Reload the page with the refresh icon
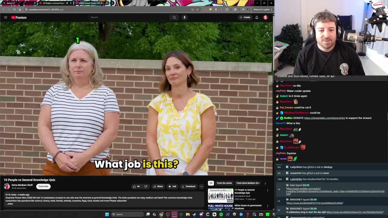388x218 pixels. (x=14, y=9)
